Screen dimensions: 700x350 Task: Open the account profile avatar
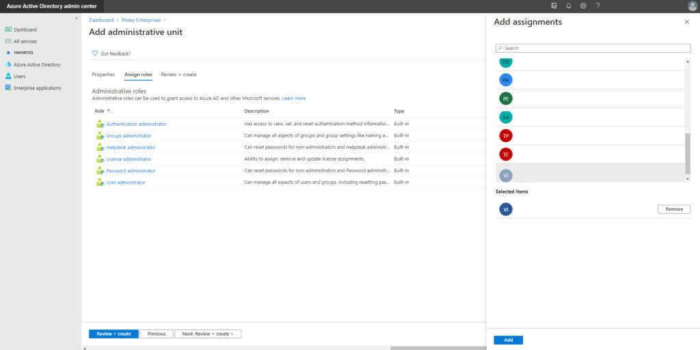(x=692, y=5)
